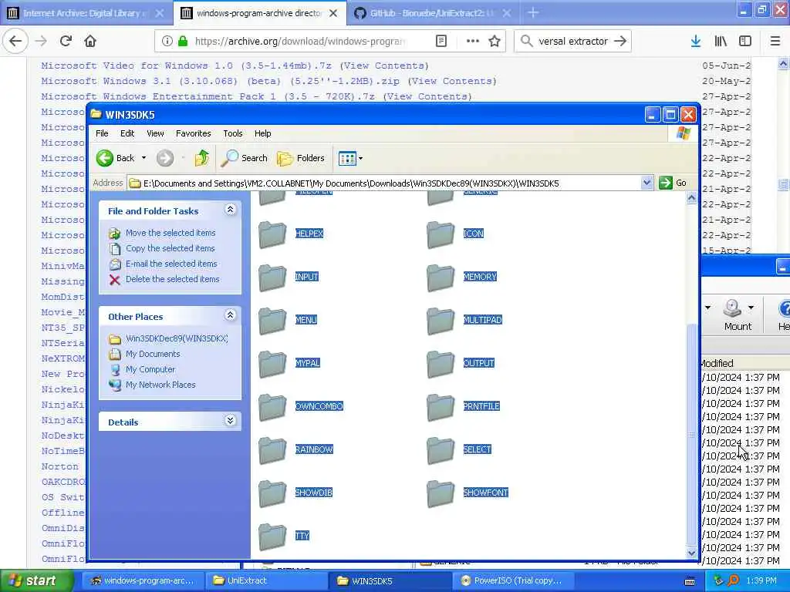790x592 pixels.
Task: Open the Favorites menu
Action: (x=193, y=133)
